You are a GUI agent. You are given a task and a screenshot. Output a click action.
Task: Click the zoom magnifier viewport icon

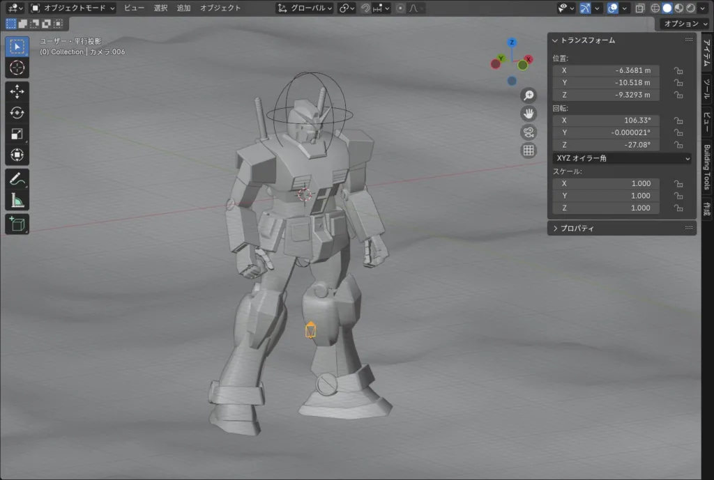coord(529,95)
